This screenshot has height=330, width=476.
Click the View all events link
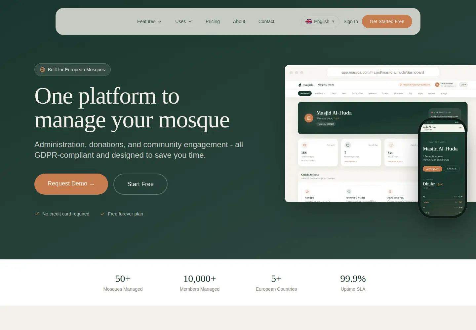(351, 162)
